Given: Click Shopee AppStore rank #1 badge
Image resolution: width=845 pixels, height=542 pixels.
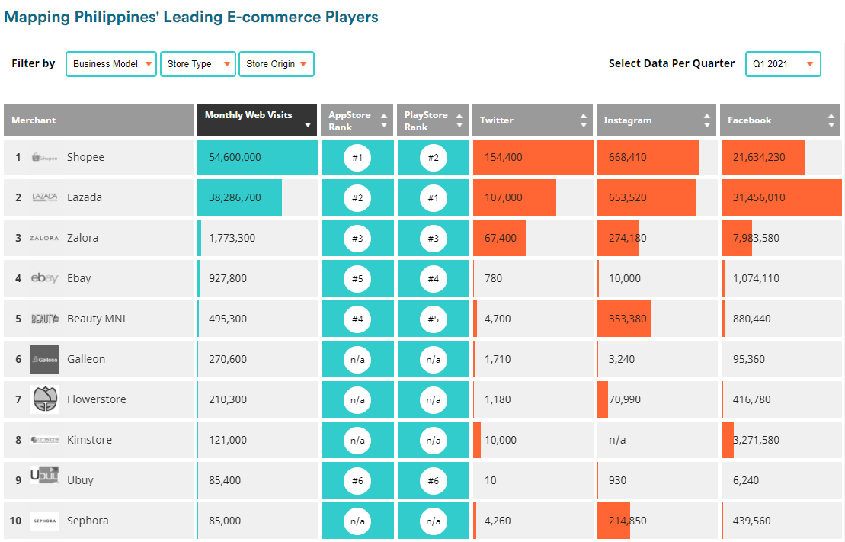Looking at the screenshot, I should click(x=357, y=158).
